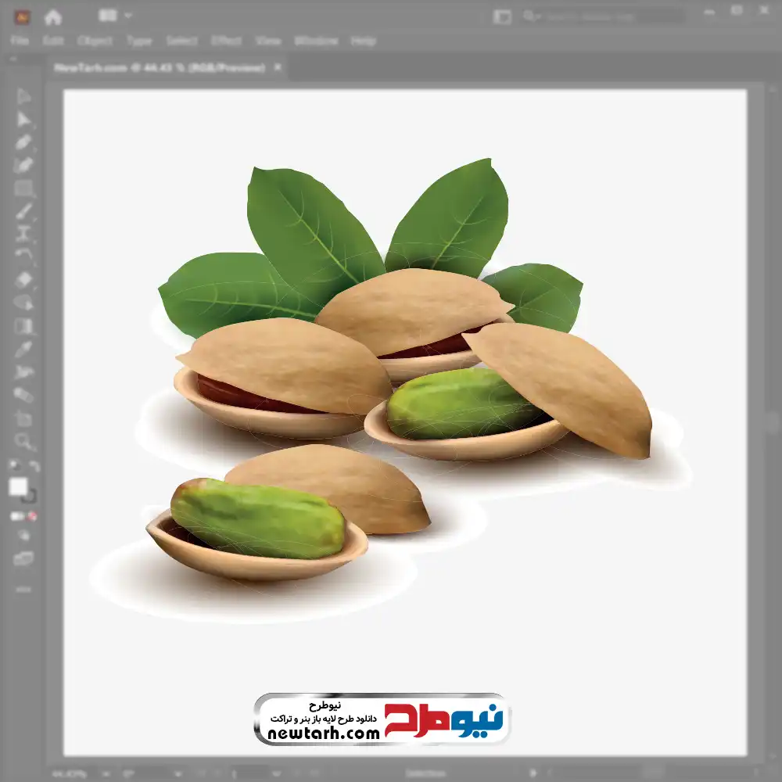The image size is (782, 782).
Task: Select the Eraser tool
Action: pyautogui.click(x=23, y=395)
